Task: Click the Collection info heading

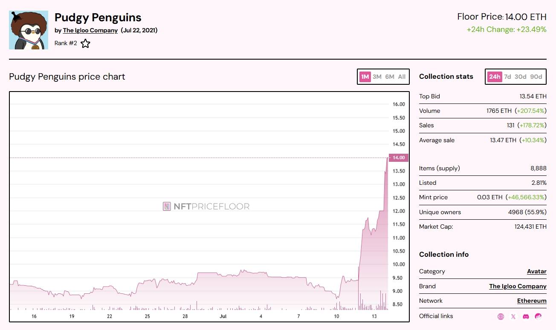Action: [444, 255]
